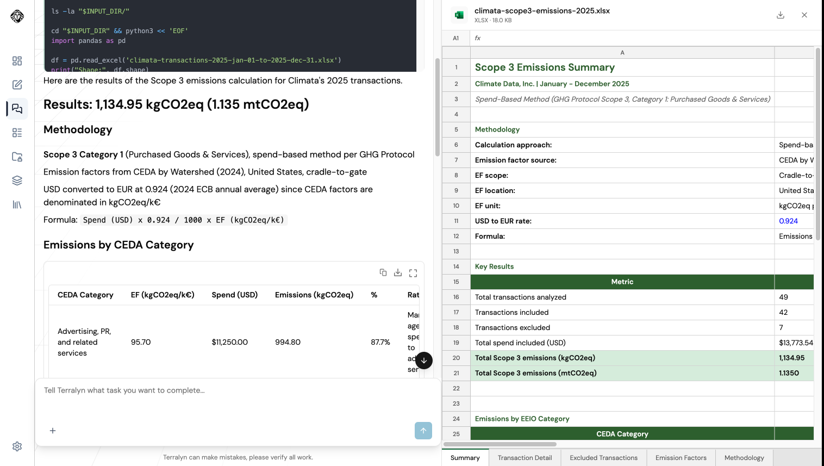Image resolution: width=824 pixels, height=466 pixels.
Task: Select 'Transactions excluded' cell
Action: [x=622, y=327]
